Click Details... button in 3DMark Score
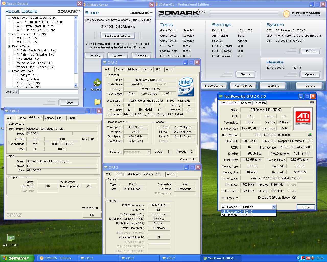The image size is (327, 262). pyautogui.click(x=95, y=56)
